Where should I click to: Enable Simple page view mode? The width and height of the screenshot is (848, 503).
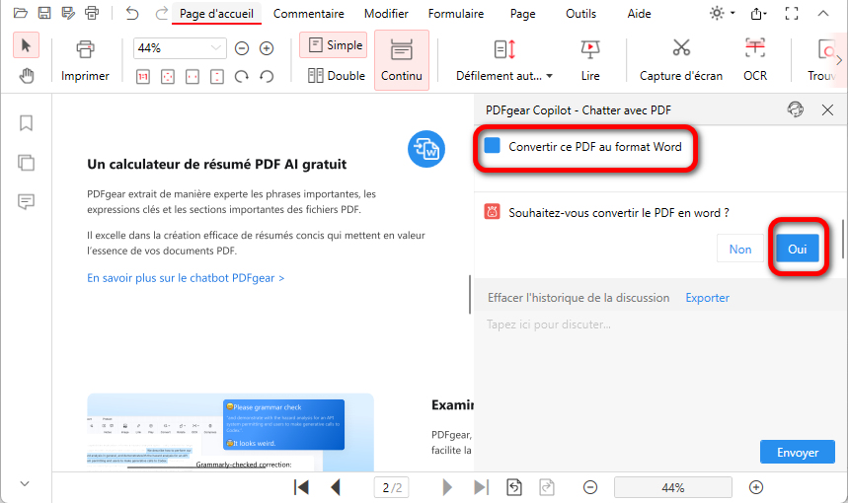(334, 45)
